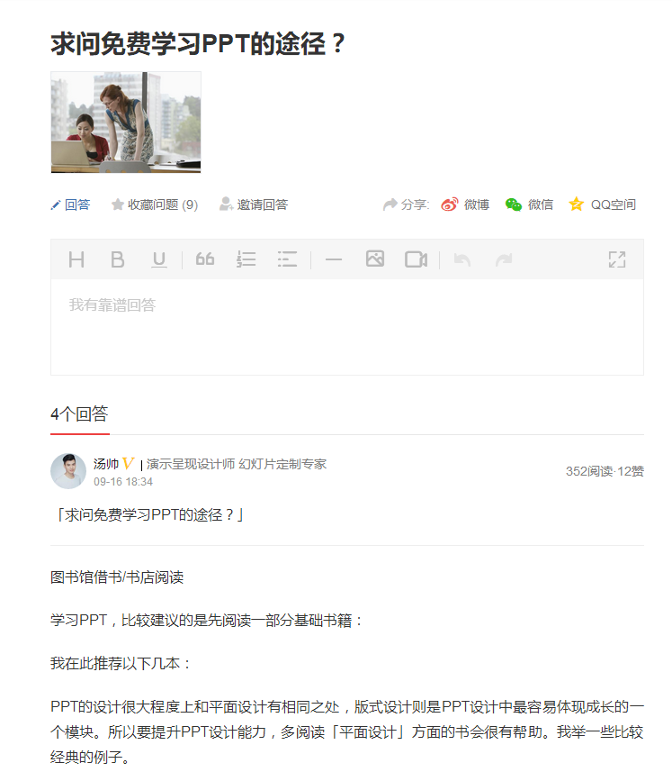The image size is (672, 772).
Task: Click the undo arrow in the editor toolbar
Action: tap(462, 259)
